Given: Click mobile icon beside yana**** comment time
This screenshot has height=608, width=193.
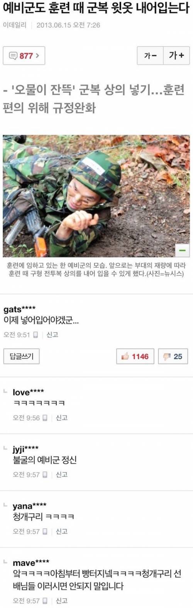Looking at the screenshot, I should (45, 532).
